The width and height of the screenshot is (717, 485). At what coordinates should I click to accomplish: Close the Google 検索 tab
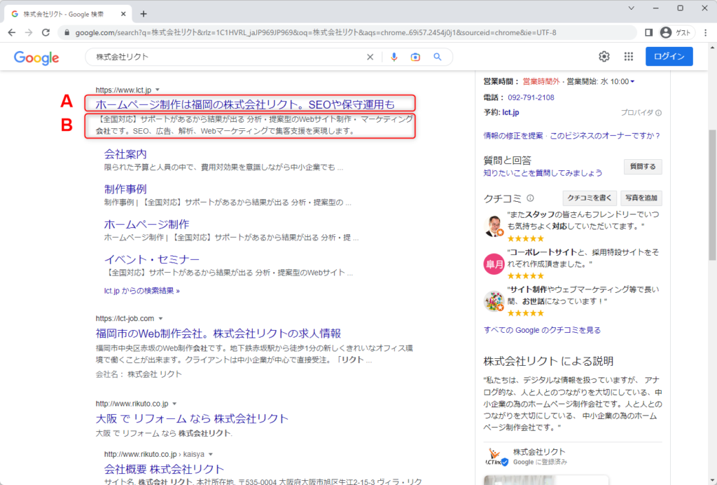[123, 14]
